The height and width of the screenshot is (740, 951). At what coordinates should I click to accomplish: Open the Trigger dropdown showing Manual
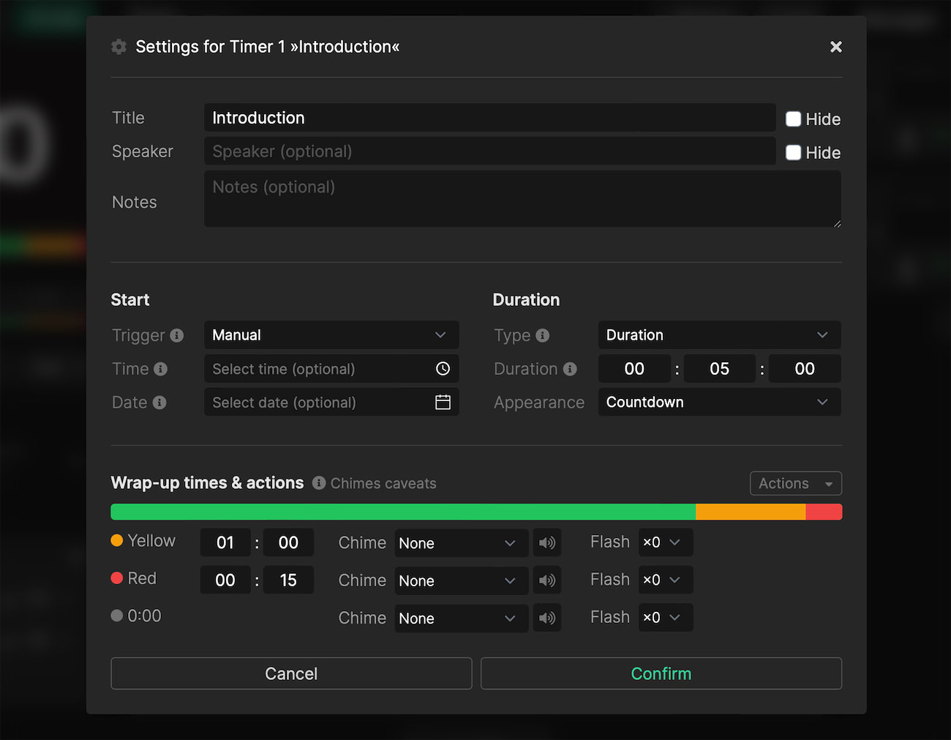[331, 335]
